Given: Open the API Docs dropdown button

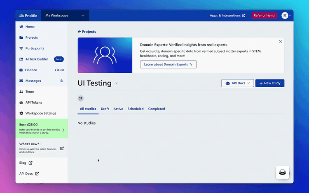Looking at the screenshot, I should click(238, 83).
